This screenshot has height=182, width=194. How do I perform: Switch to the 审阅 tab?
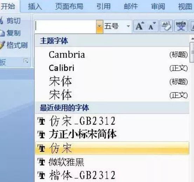tap(158, 6)
